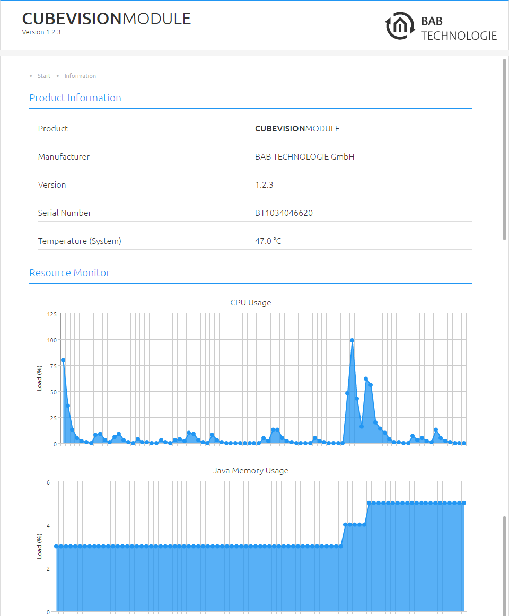Click the 100% peak point on CPU Usage chart
The height and width of the screenshot is (616, 509).
(x=352, y=341)
